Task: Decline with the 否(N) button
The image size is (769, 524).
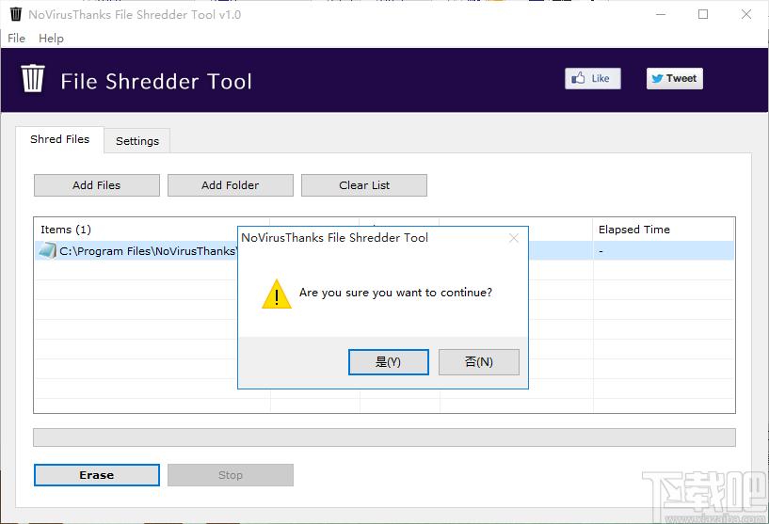Action: (479, 362)
